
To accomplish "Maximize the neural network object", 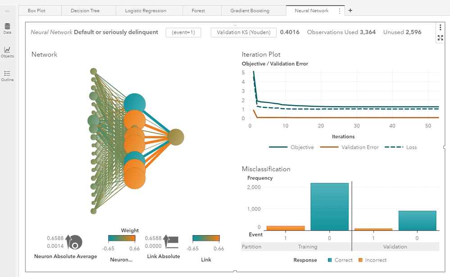I will tap(440, 38).
